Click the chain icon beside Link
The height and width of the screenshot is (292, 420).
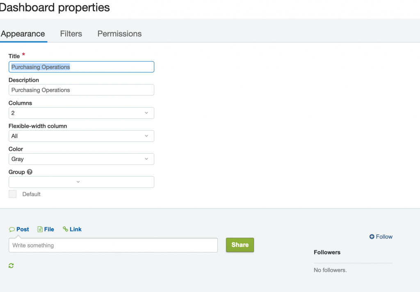[65, 229]
